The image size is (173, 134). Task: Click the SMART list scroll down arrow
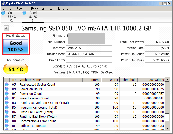click(167, 128)
